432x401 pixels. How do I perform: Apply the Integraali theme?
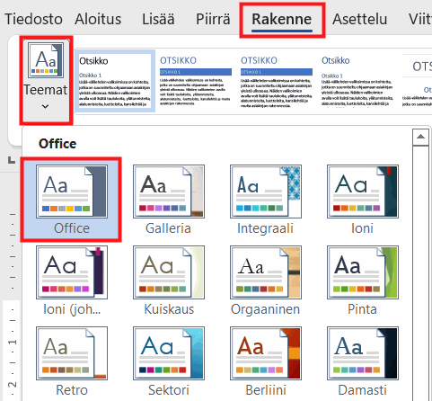click(266, 200)
